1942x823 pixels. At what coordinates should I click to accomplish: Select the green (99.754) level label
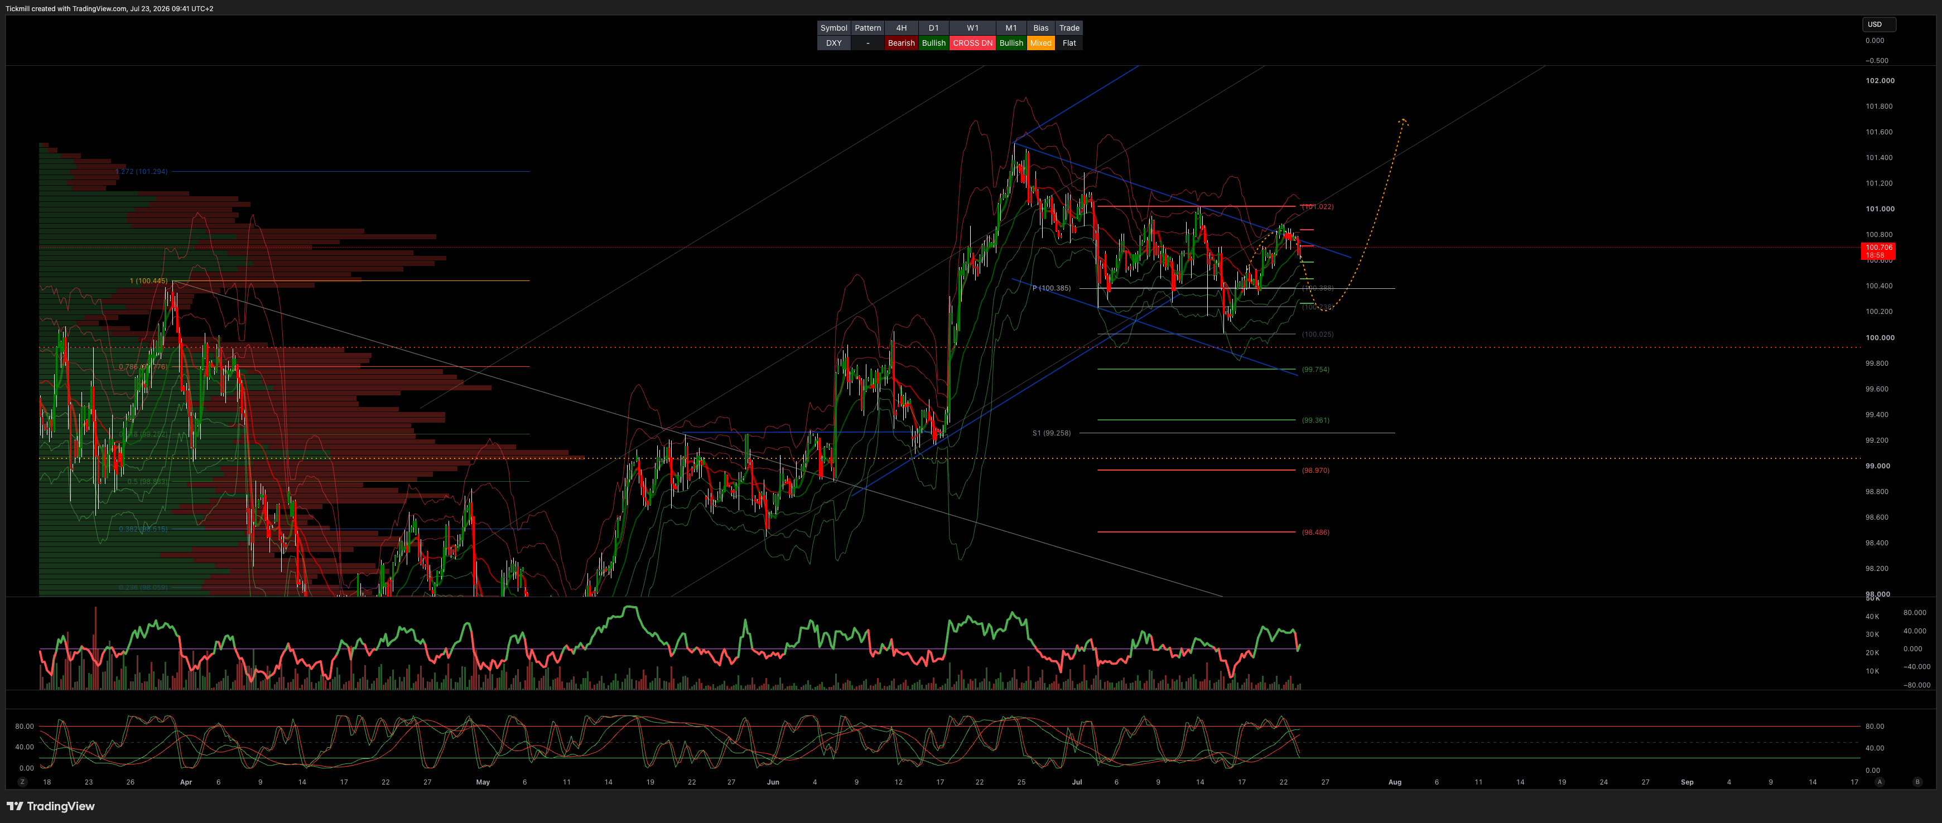[x=1315, y=369]
